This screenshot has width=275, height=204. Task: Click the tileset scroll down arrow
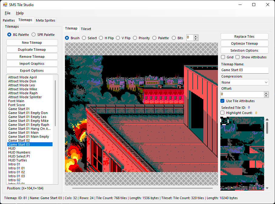pyautogui.click(x=267, y=188)
